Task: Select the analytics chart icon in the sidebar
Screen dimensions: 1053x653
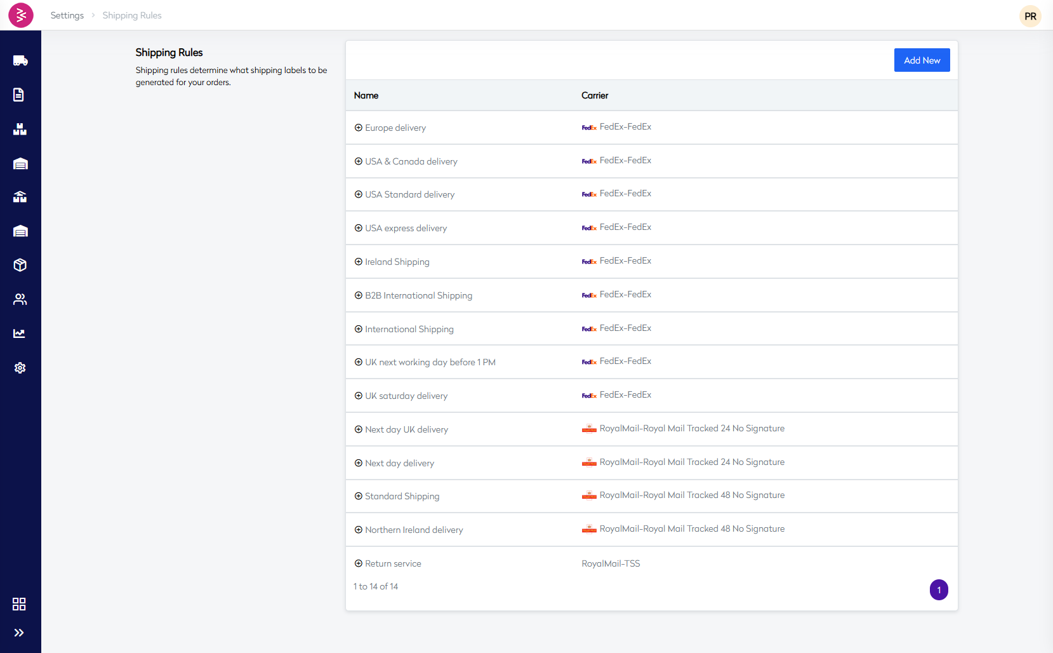Action: (20, 333)
